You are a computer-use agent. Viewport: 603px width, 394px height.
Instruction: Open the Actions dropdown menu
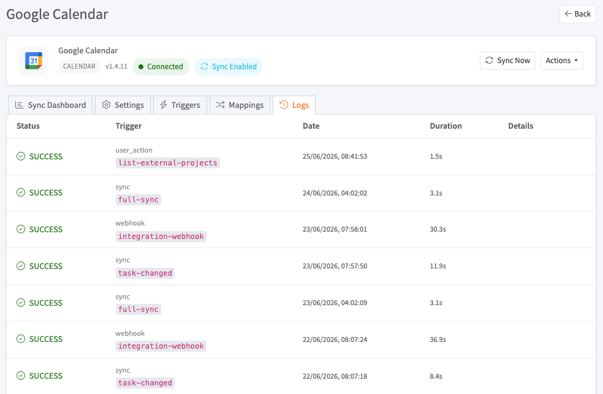(x=561, y=60)
